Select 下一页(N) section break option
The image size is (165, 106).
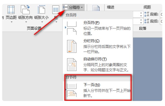(98, 91)
